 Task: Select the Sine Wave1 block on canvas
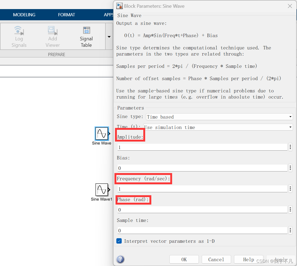102,190
